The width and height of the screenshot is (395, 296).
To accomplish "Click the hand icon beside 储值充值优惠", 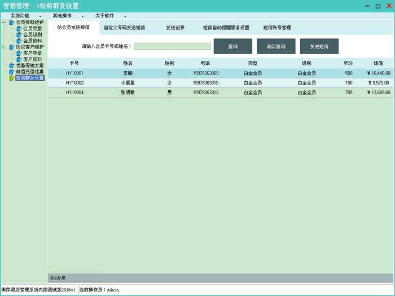I will [x=11, y=72].
